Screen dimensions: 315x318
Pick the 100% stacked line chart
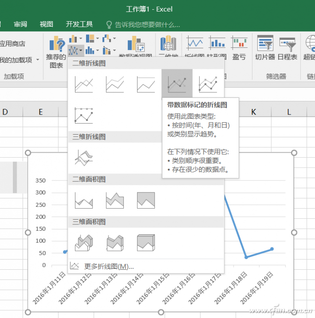[146, 84]
